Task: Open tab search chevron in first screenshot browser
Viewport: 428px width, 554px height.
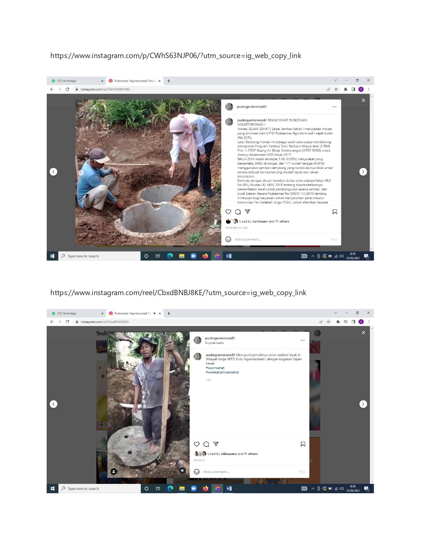Action: pos(335,80)
